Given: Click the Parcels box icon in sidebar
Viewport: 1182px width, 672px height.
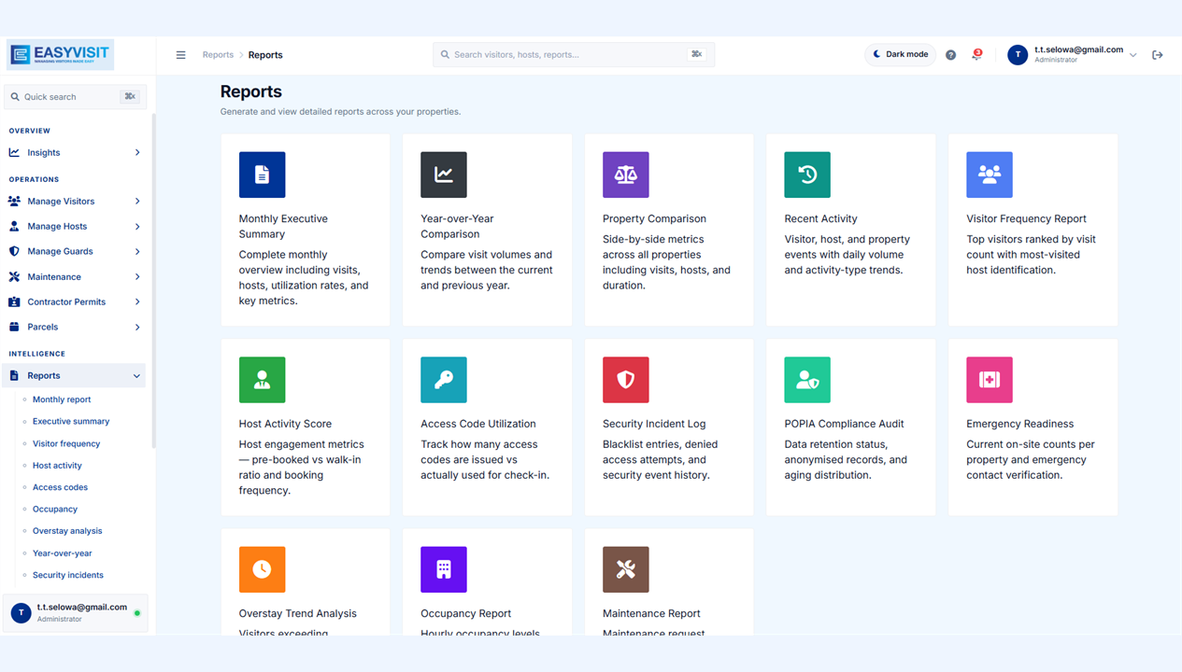Looking at the screenshot, I should click(x=14, y=327).
